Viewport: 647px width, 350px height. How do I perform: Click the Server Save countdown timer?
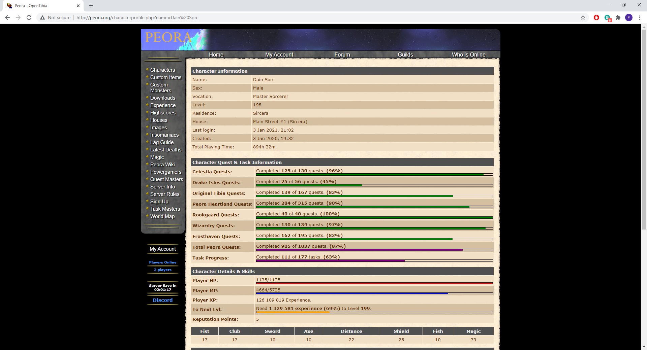(x=163, y=289)
